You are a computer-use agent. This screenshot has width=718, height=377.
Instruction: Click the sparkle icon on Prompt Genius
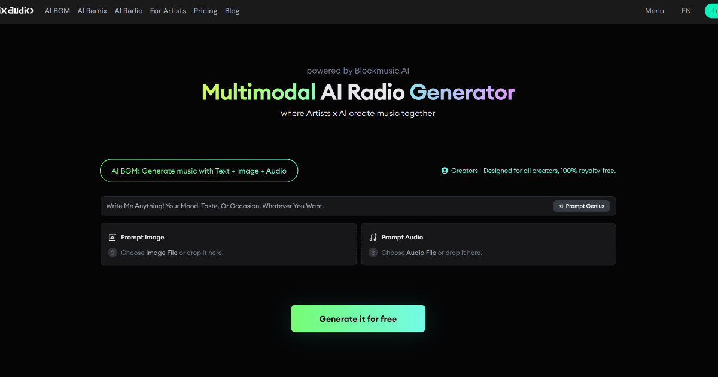561,206
